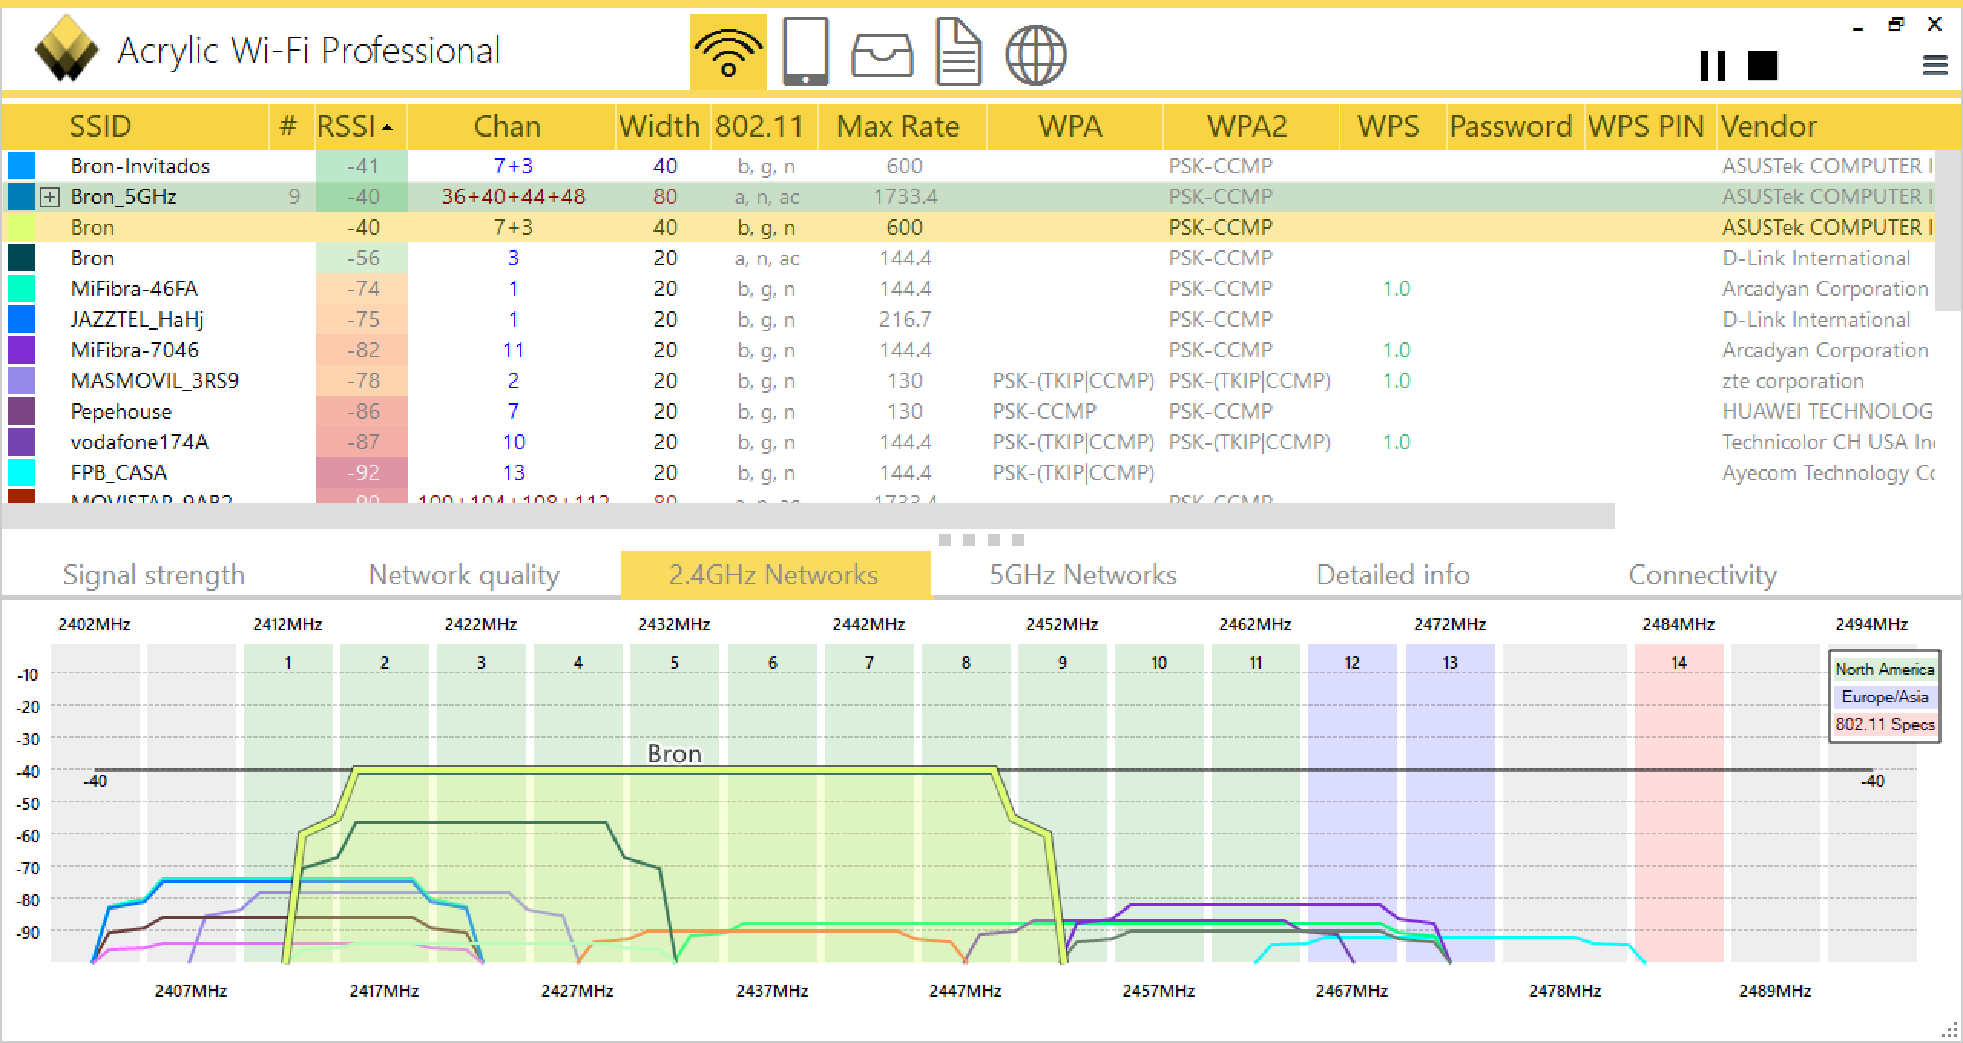The height and width of the screenshot is (1043, 1963).
Task: Expand the Bron_5GHz network row
Action: pos(50,197)
